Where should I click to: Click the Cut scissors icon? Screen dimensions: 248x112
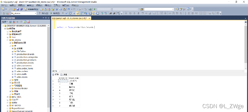pos(57,9)
